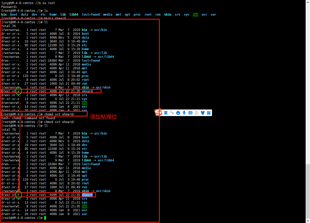Click the green cursor at the last prompt
The width and height of the screenshot is (310, 223).
point(45,218)
